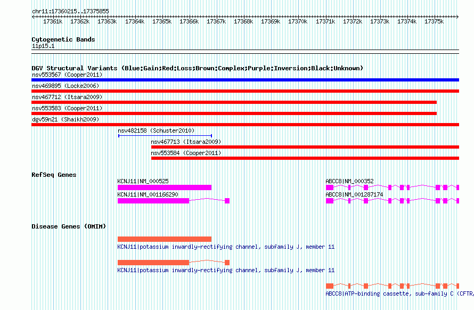
Task: Open the nsv467713 (Itsara2009) label
Action: coord(186,142)
